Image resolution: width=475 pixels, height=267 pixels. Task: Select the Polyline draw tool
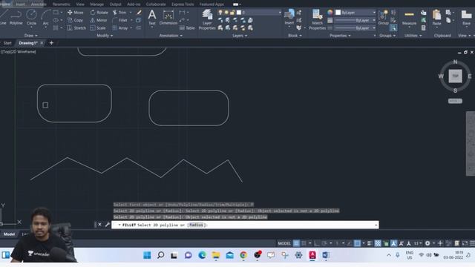coord(16,16)
